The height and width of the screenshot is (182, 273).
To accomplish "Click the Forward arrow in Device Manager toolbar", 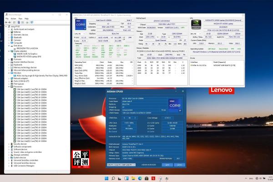I will [x=10, y=22].
